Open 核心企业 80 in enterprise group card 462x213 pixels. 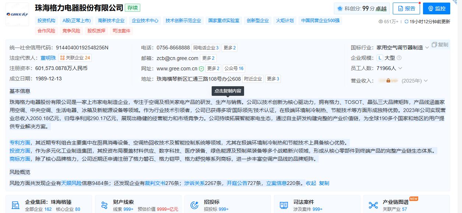tap(68, 209)
